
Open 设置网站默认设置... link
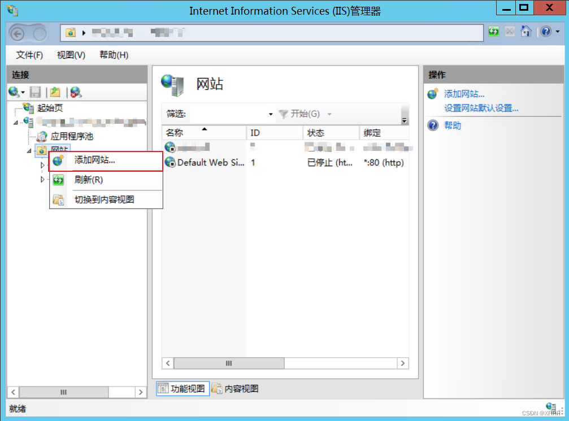(x=481, y=108)
